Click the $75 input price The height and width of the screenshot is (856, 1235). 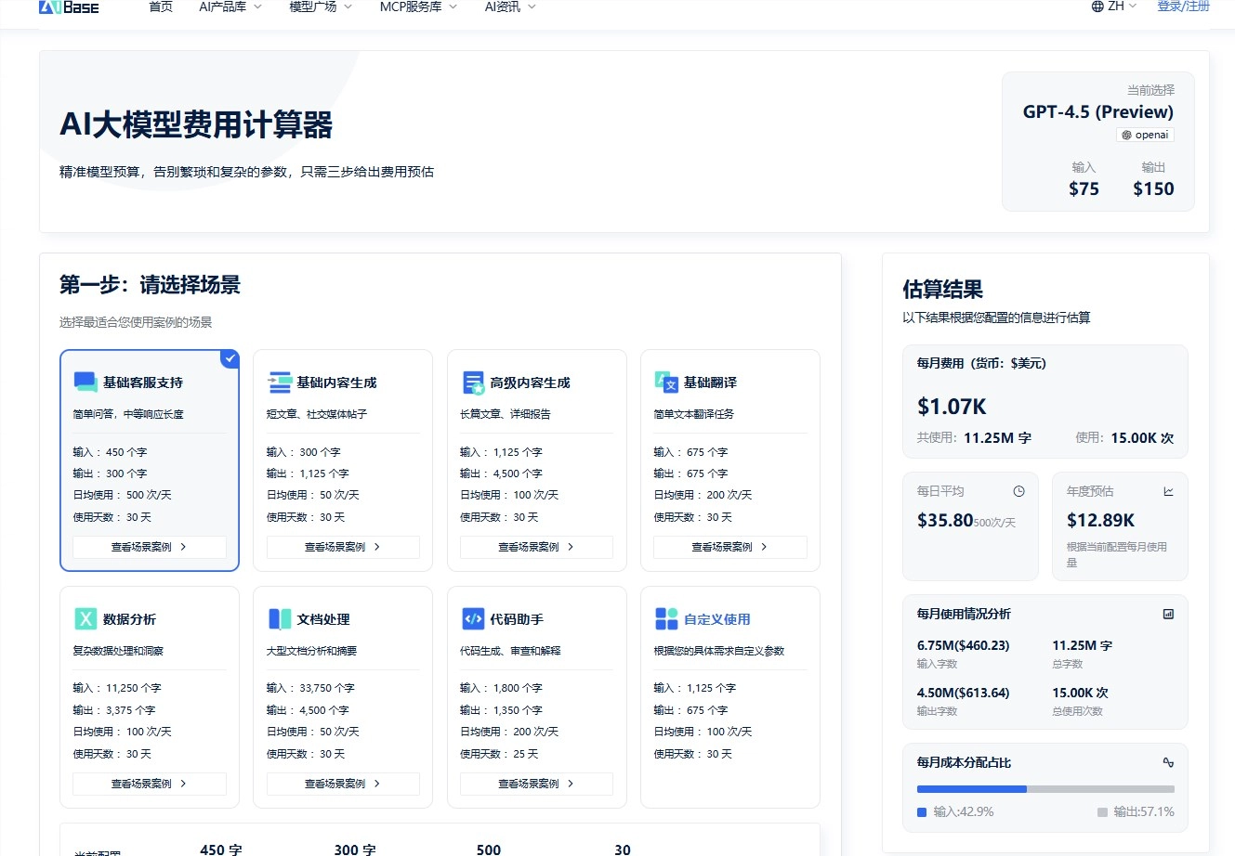point(1084,188)
